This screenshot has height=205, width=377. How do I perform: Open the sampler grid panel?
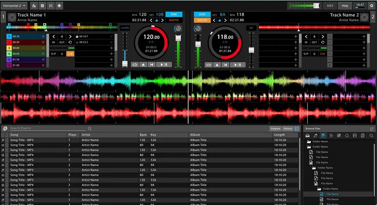42,6
